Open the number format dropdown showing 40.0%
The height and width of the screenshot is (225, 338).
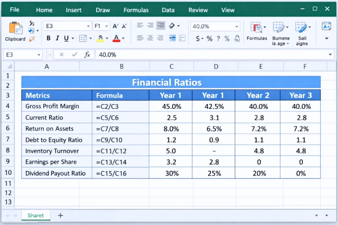[x=215, y=27]
